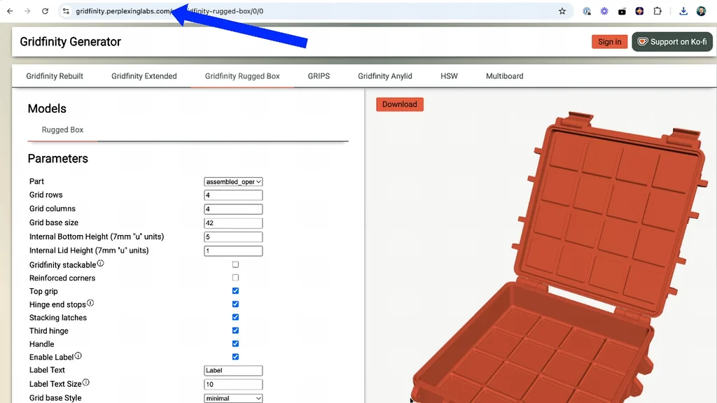Bookmark this page with the star icon
The height and width of the screenshot is (403, 717).
(562, 11)
